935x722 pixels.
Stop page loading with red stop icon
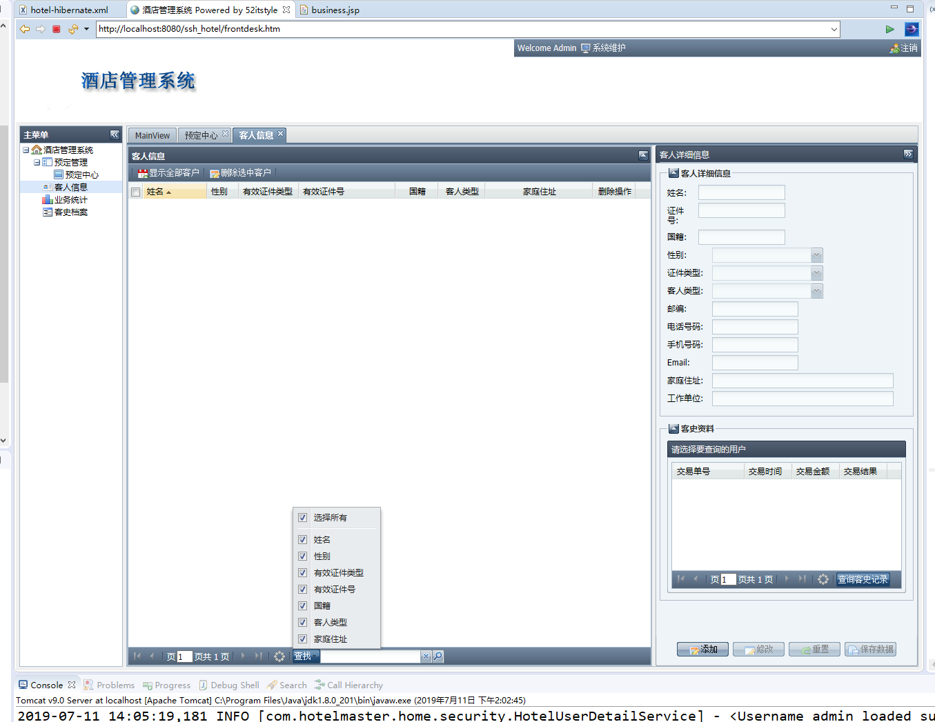[x=57, y=29]
